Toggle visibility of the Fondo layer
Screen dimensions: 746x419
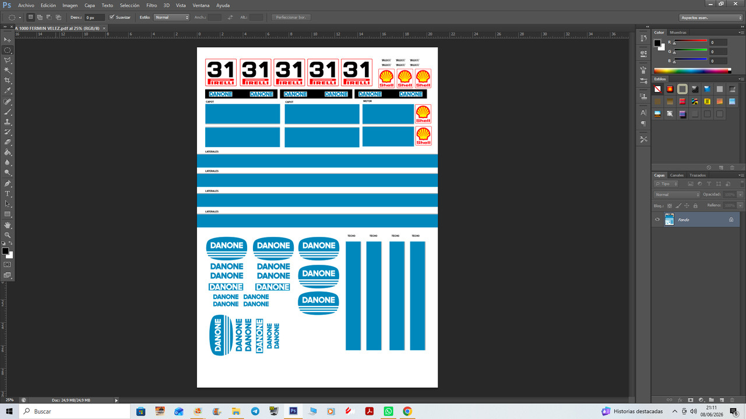[657, 219]
